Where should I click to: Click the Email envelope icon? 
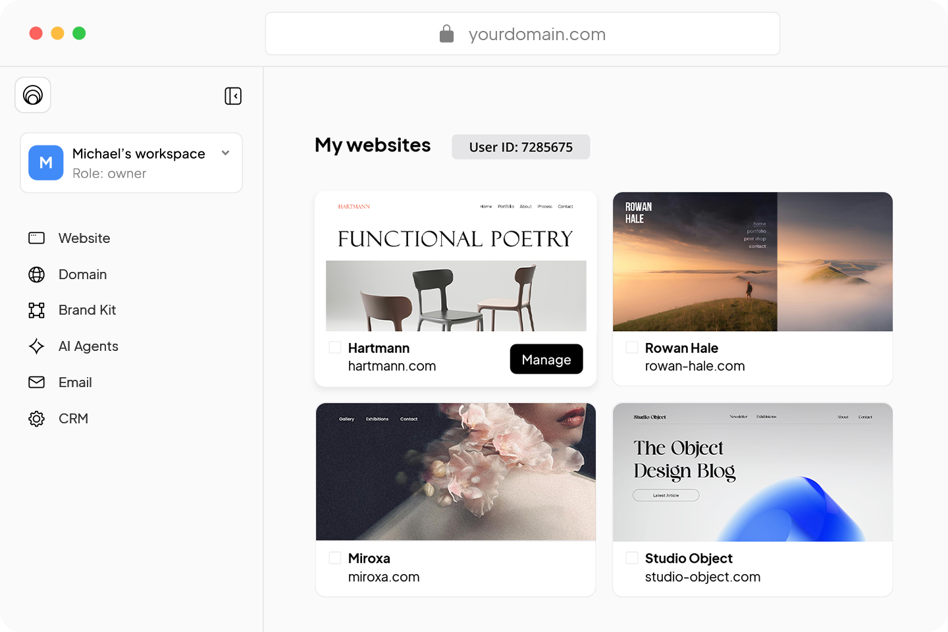click(x=37, y=382)
